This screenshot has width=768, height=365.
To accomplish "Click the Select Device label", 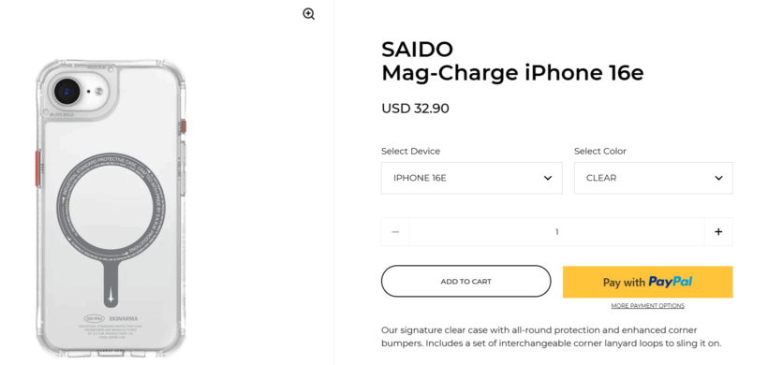I will 410,152.
